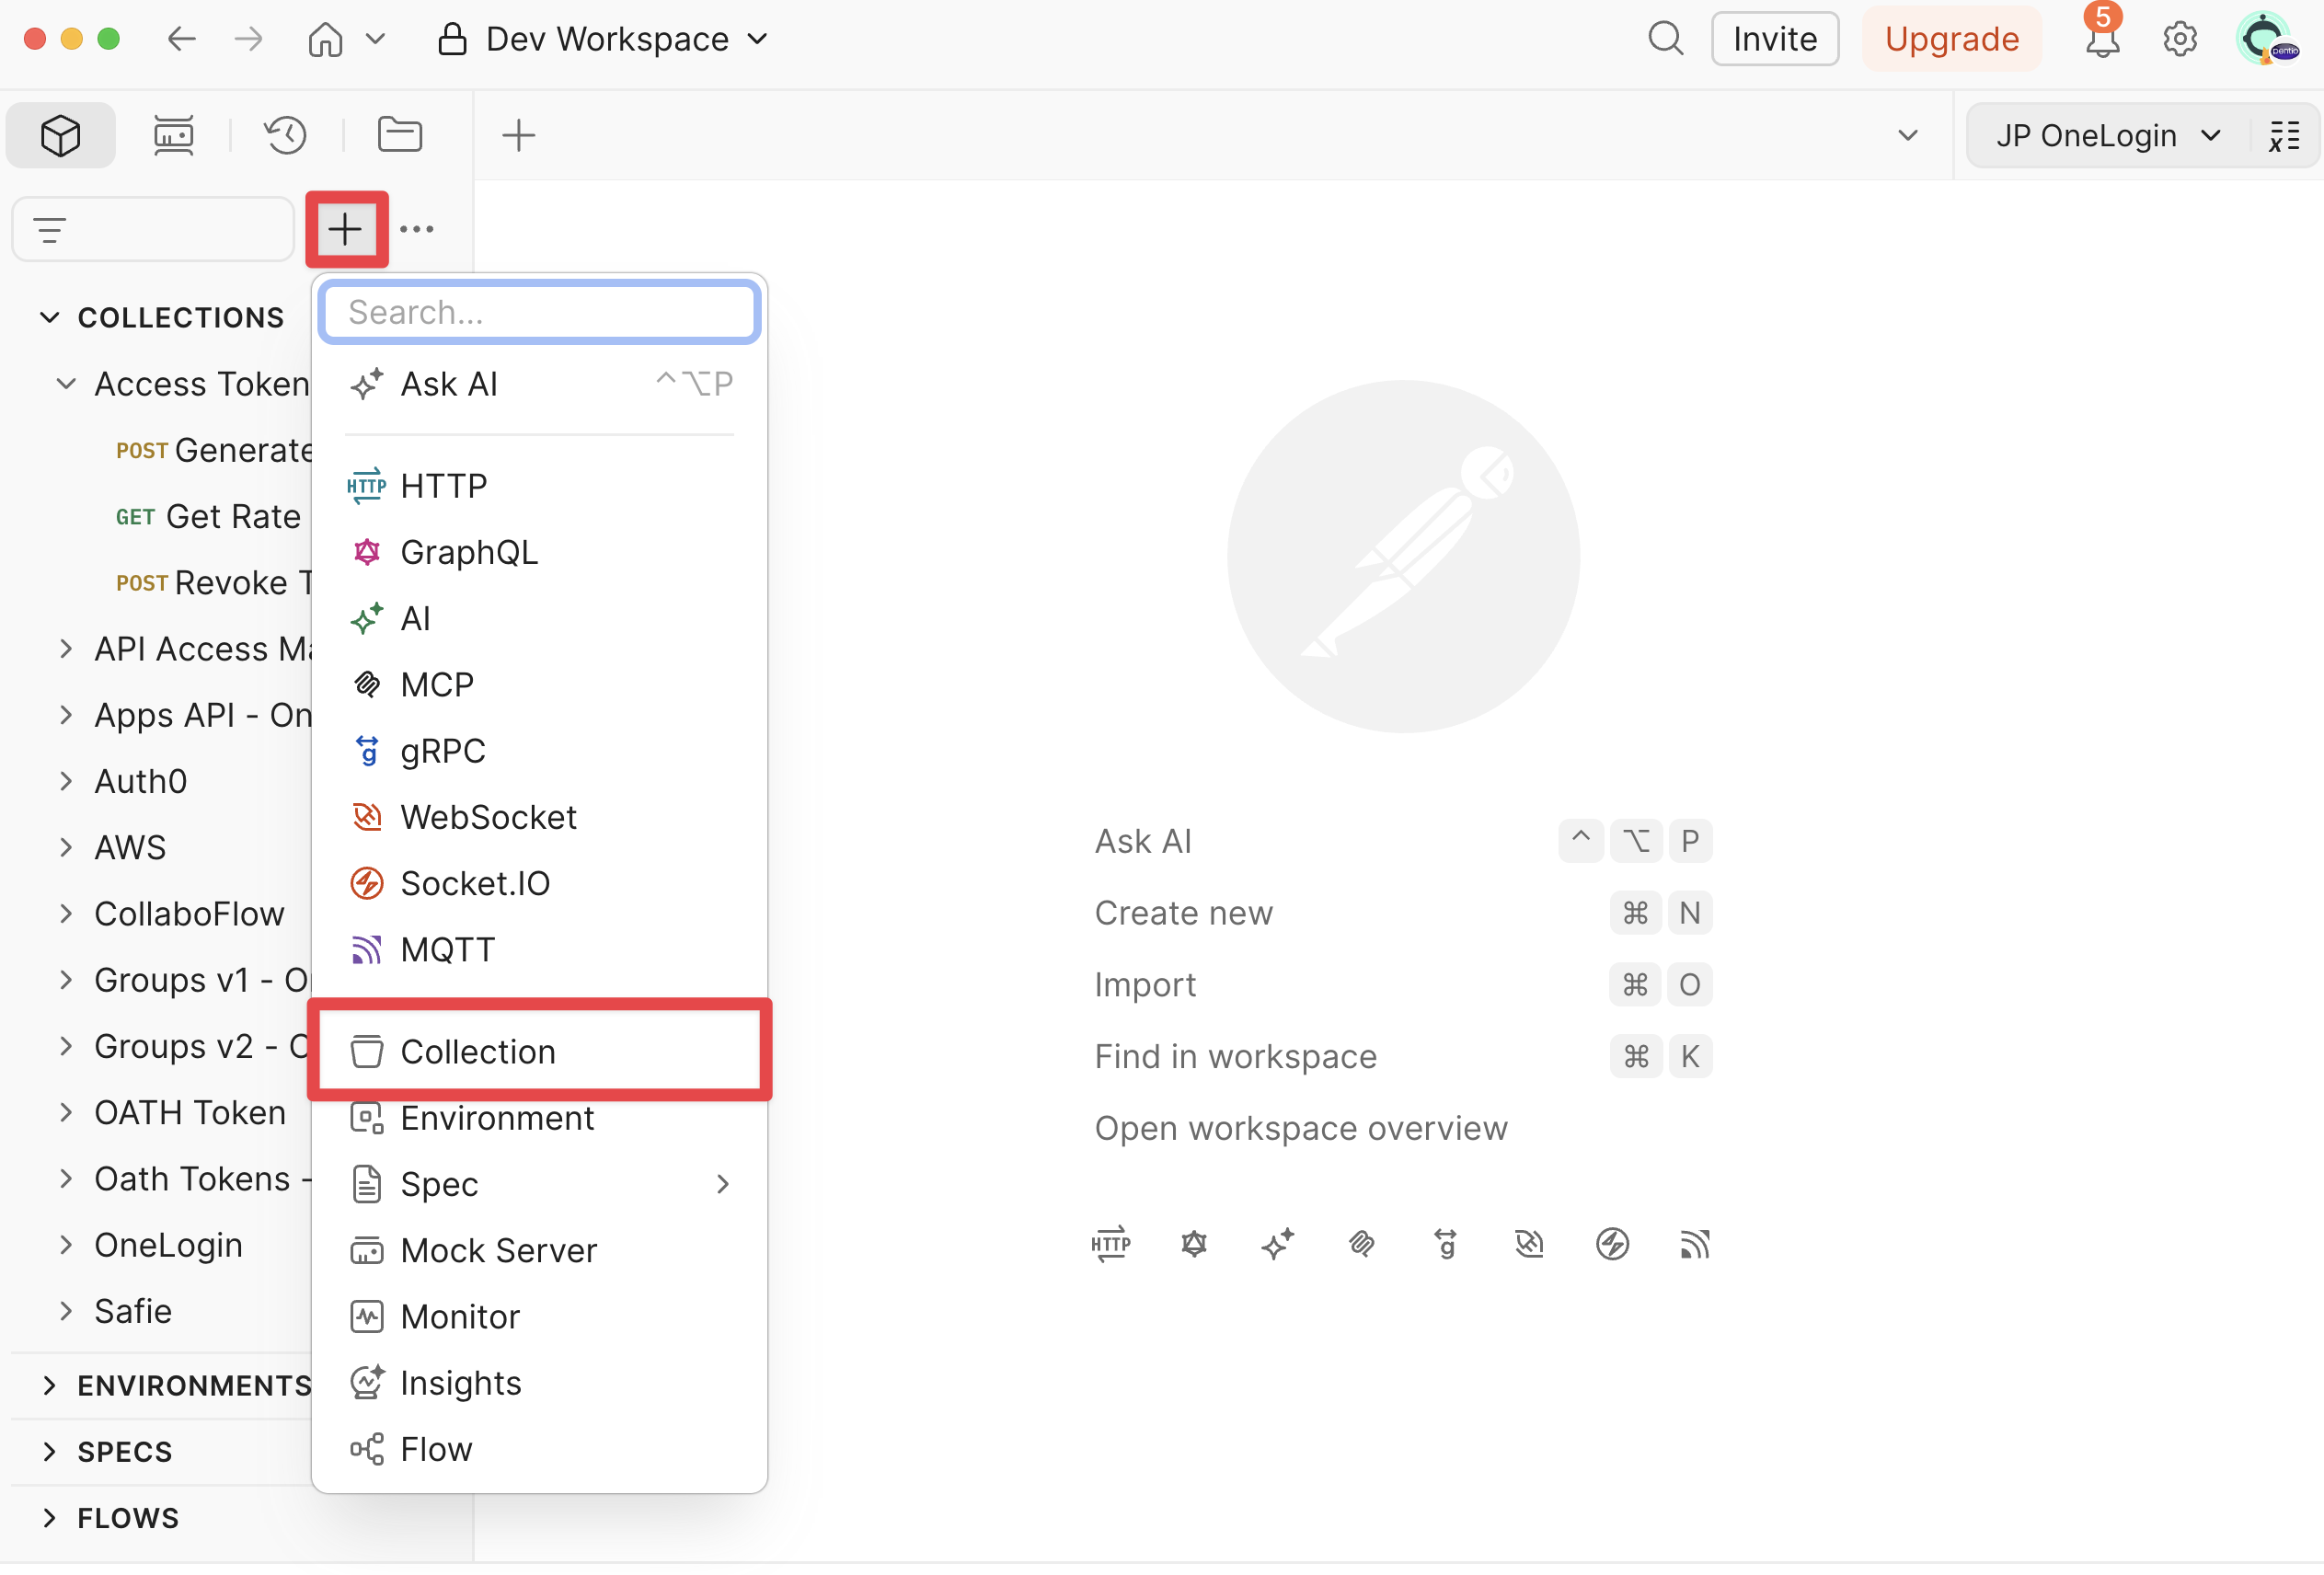Open the History sidebar tab icon

286,135
